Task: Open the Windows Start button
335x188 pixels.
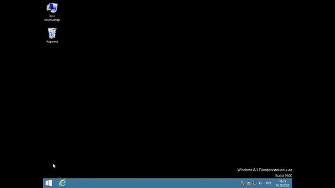Action: point(49,183)
